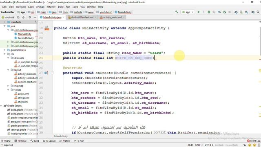Sync project with Gradle files icon

pos(236,12)
